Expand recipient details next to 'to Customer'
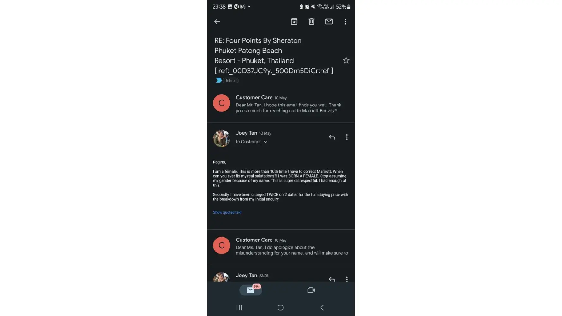The width and height of the screenshot is (562, 316). [266, 142]
